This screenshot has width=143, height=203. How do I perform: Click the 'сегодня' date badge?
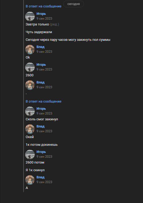coord(74,4)
